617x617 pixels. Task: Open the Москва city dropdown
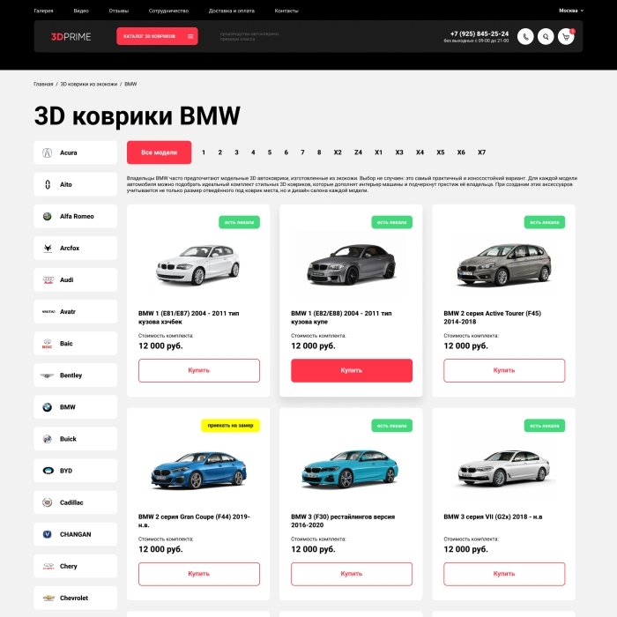pyautogui.click(x=571, y=11)
